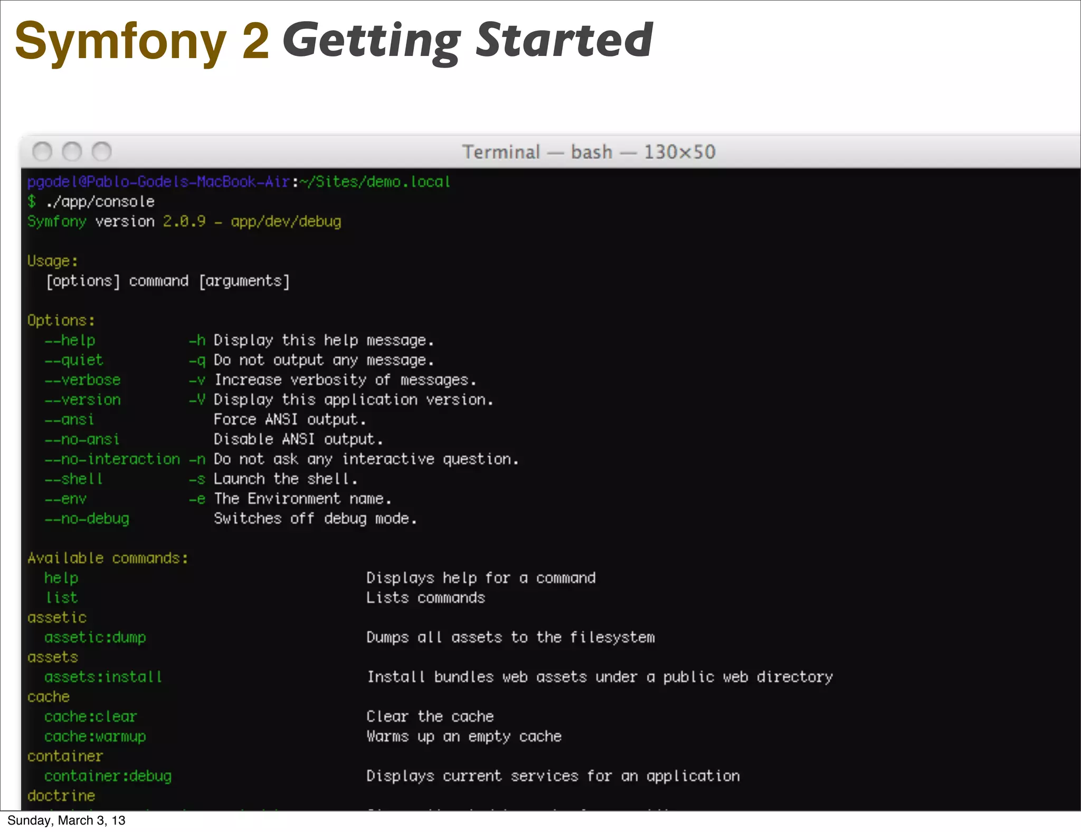
Task: Click the '--help' option
Action: (70, 341)
